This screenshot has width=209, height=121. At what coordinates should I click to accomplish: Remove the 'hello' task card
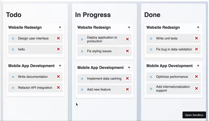coord(58,49)
